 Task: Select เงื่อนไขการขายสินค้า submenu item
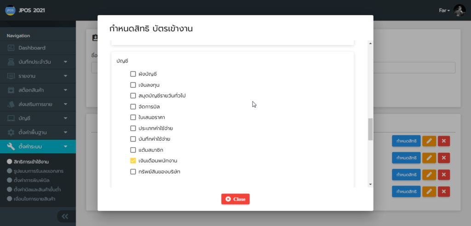(x=34, y=199)
